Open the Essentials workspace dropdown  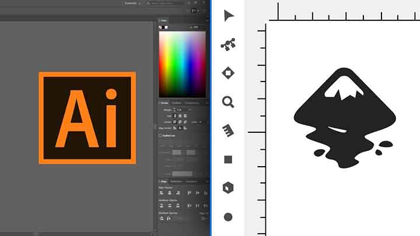point(132,3)
